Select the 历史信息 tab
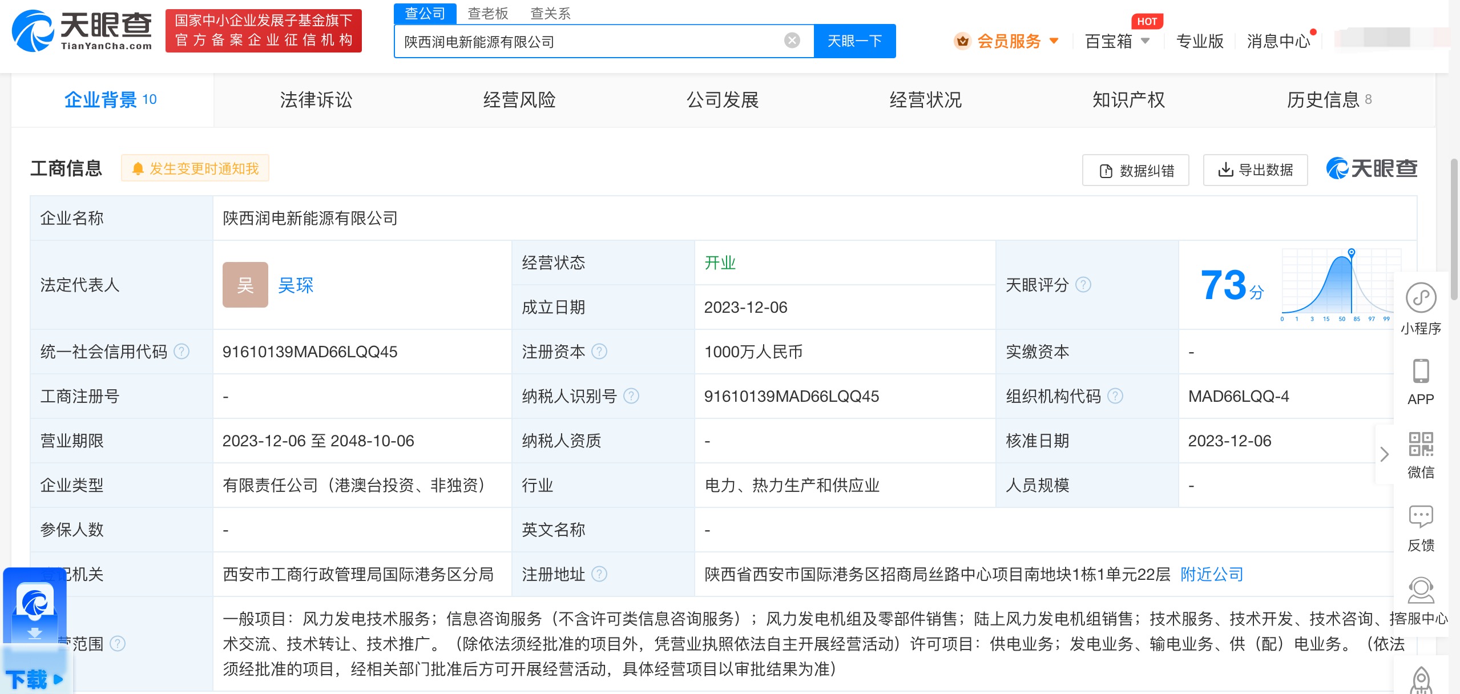 [x=1329, y=100]
